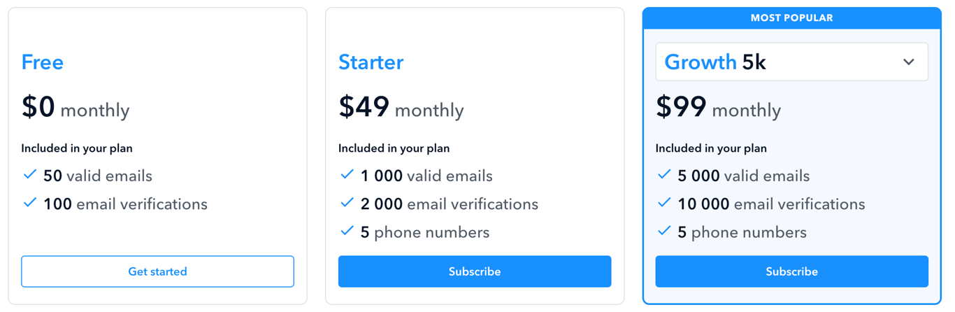
Task: Click the checkmark beside 100 email verifications
Action: pos(29,203)
